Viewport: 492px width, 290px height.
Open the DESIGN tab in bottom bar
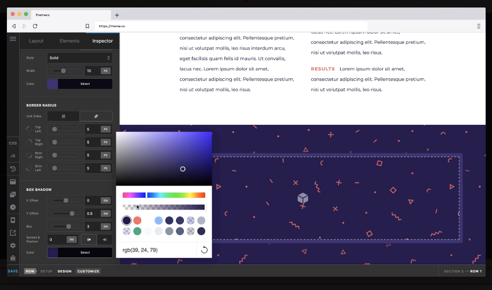point(64,271)
